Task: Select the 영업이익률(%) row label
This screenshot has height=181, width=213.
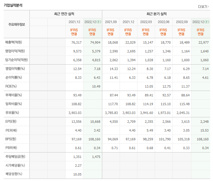Action: click(15, 69)
